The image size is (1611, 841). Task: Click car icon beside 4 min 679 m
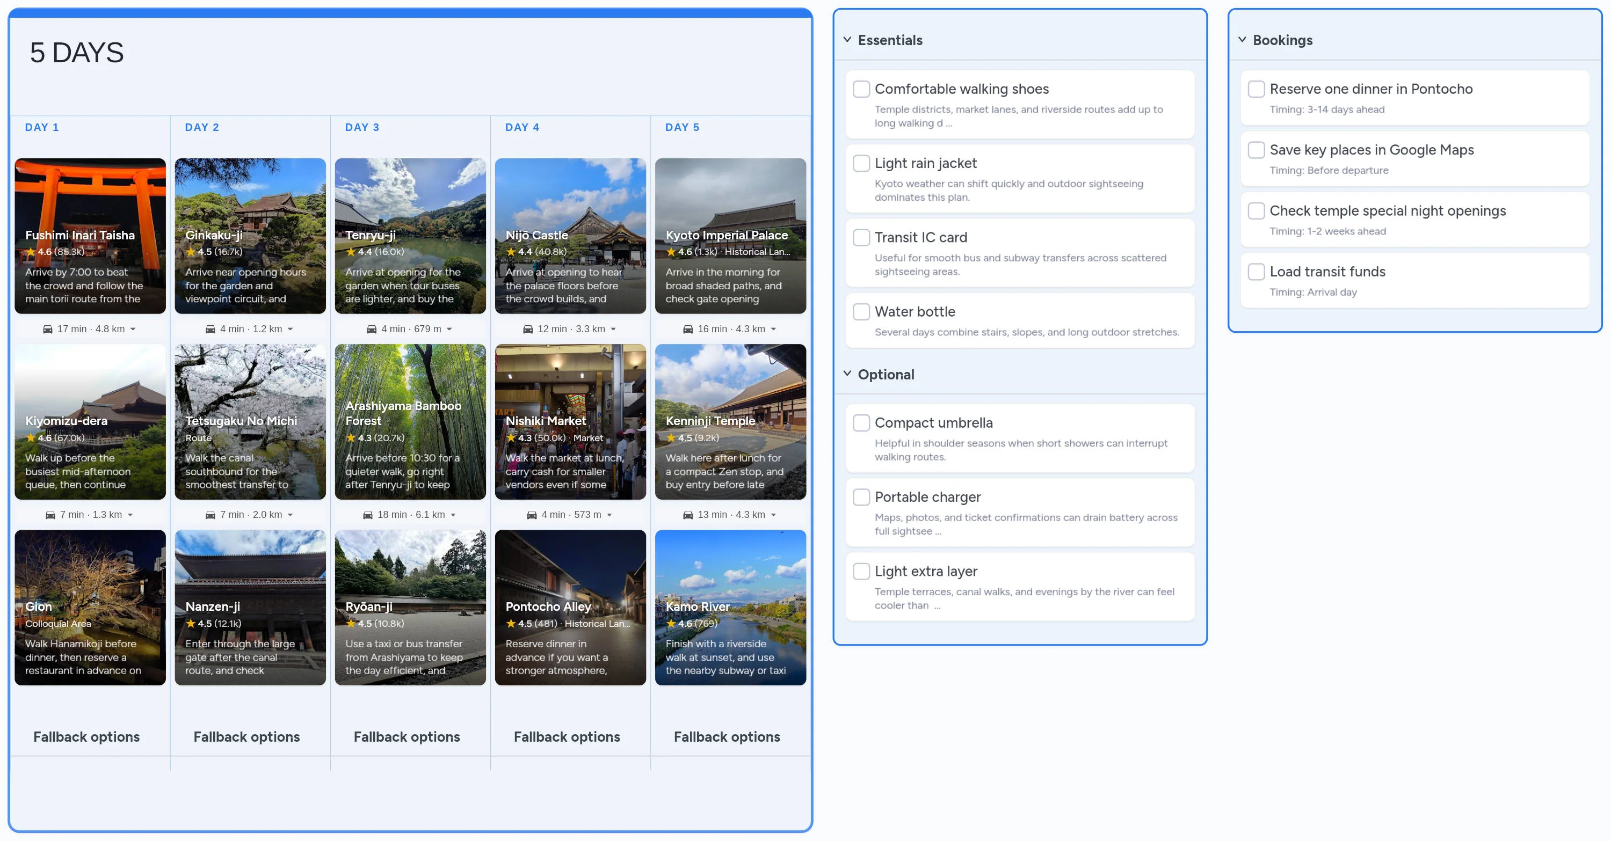372,330
